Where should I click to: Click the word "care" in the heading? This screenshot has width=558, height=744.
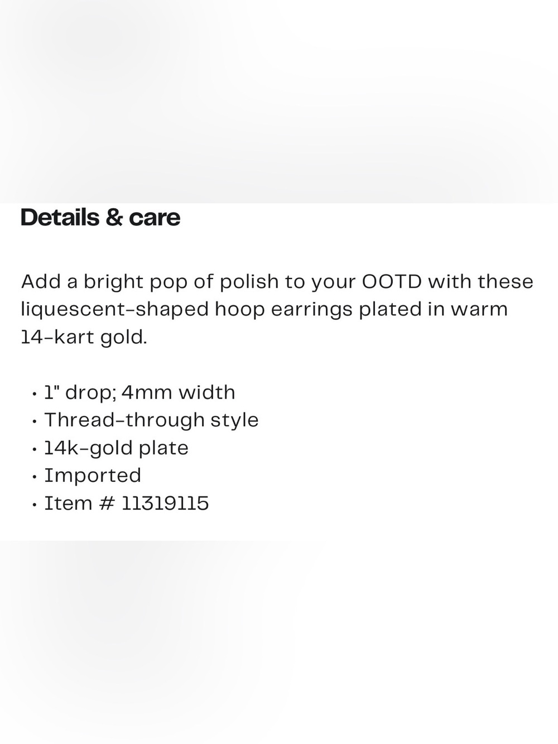pyautogui.click(x=155, y=218)
